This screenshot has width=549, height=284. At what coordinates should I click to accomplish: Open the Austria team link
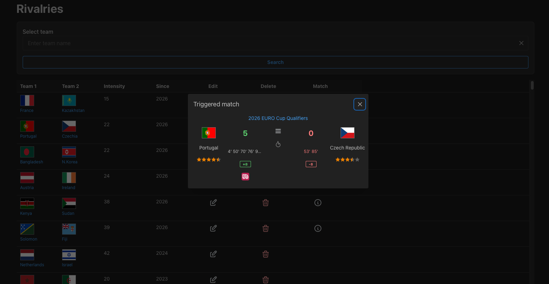tap(27, 188)
